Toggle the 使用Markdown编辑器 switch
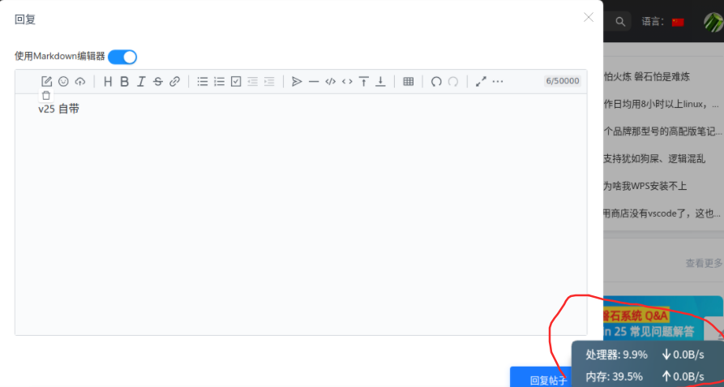 (122, 58)
